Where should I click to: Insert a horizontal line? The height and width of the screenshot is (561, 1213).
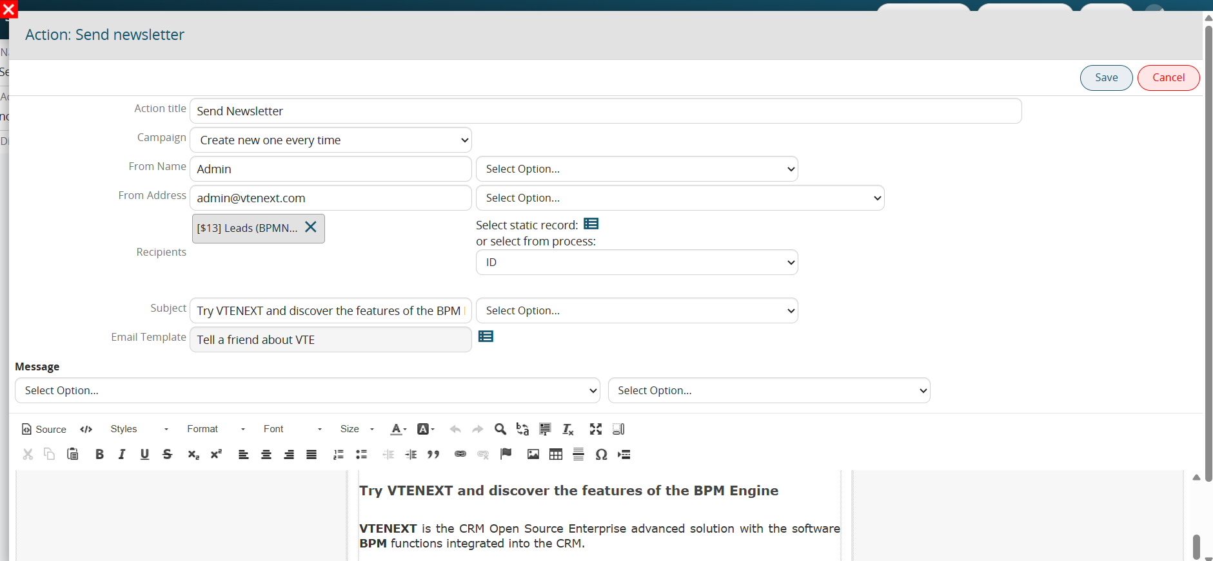[578, 454]
